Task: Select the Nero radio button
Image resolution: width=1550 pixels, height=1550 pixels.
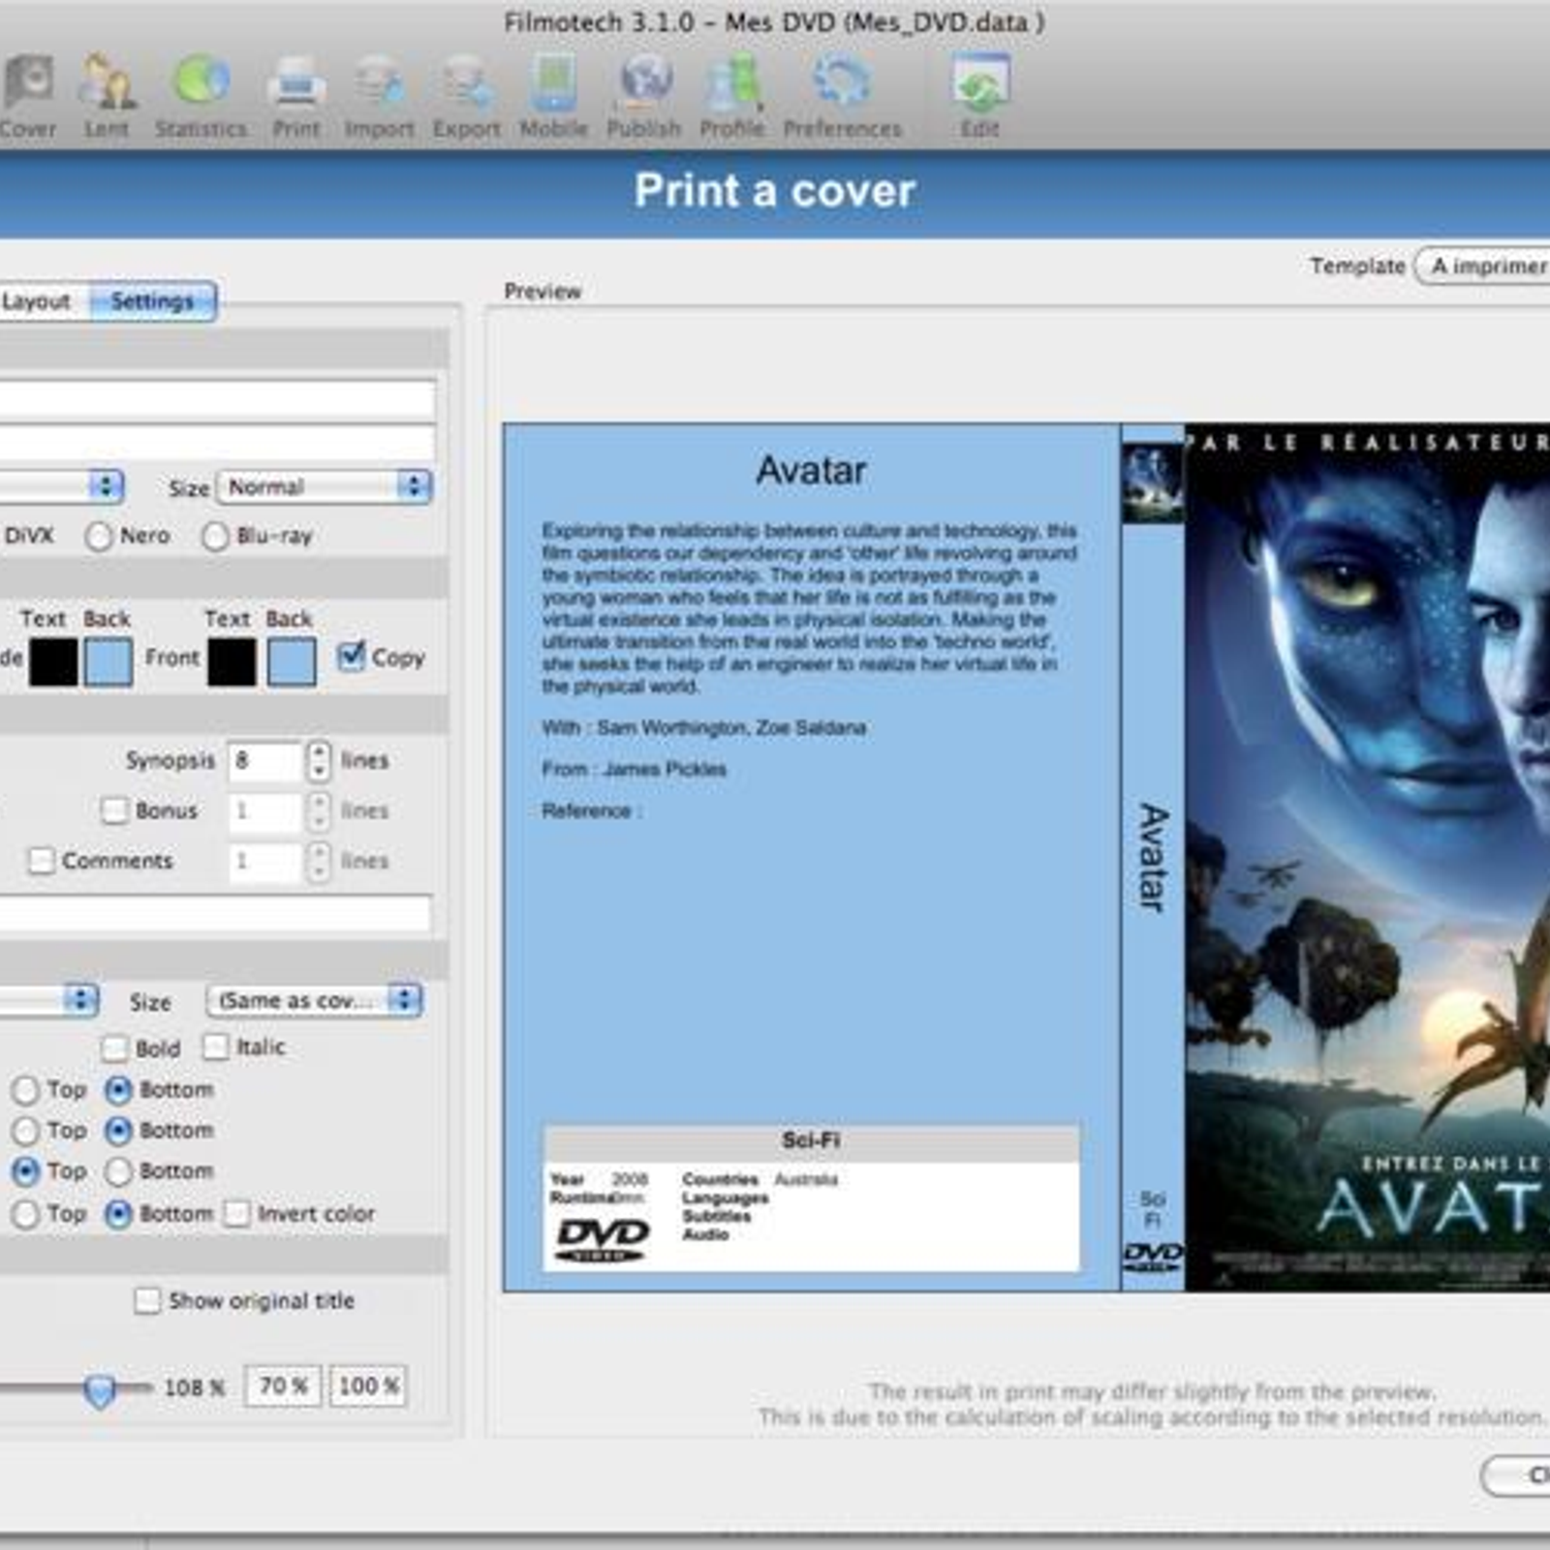Action: click(99, 536)
